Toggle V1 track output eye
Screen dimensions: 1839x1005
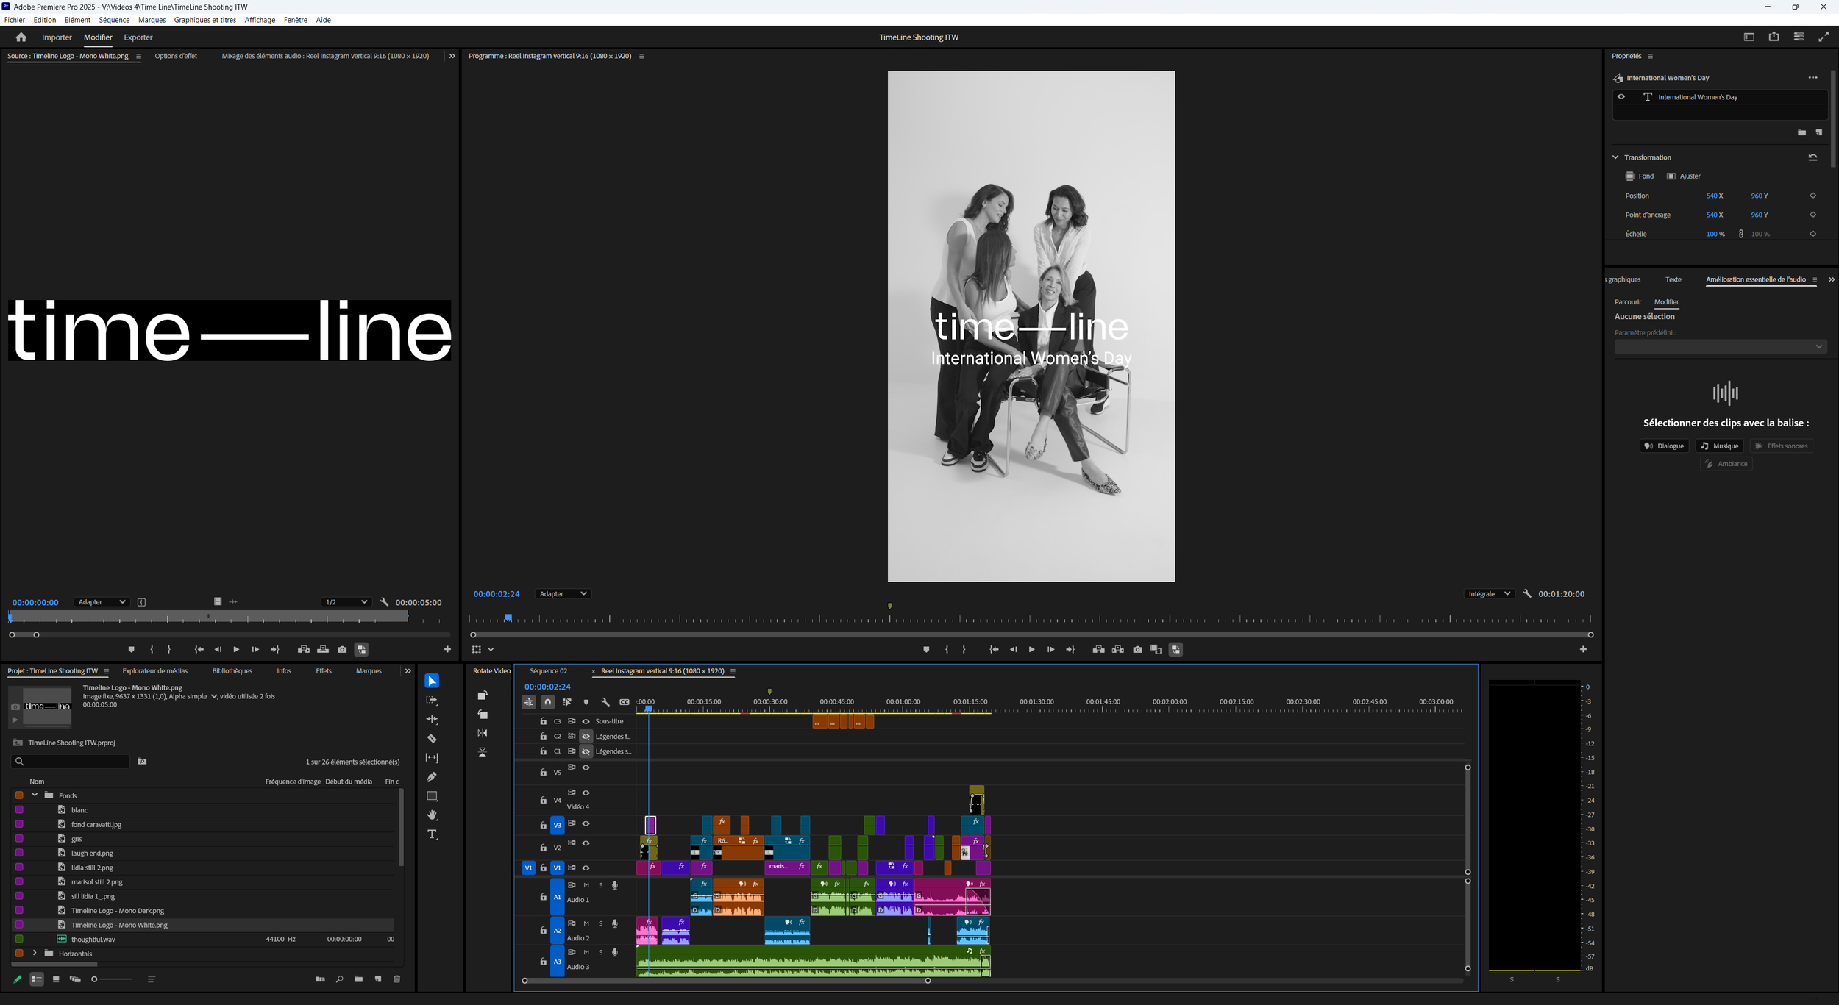(x=586, y=868)
